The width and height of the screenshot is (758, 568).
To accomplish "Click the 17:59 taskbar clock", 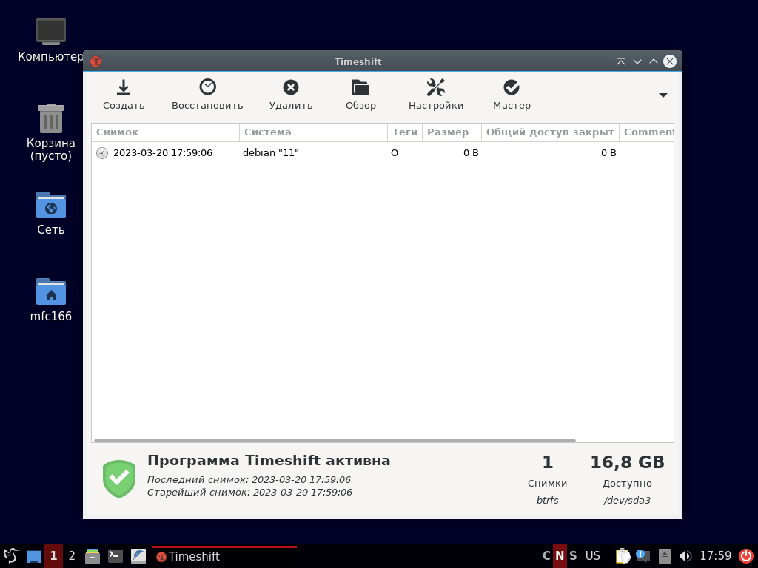I will pos(716,556).
